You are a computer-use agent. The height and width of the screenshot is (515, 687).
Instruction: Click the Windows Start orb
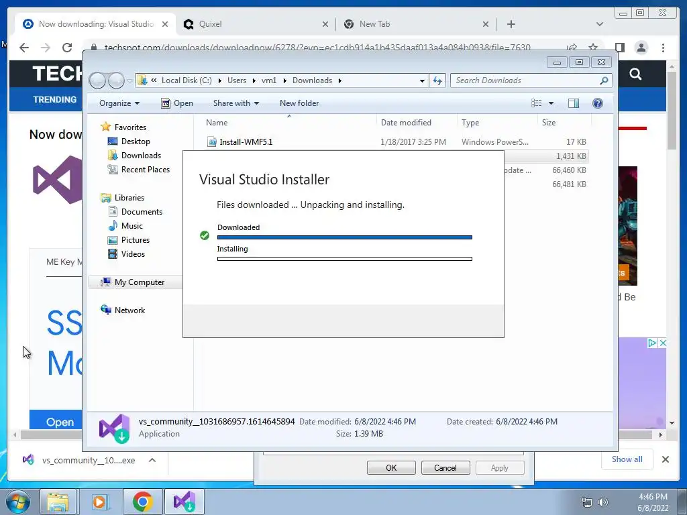pos(18,502)
